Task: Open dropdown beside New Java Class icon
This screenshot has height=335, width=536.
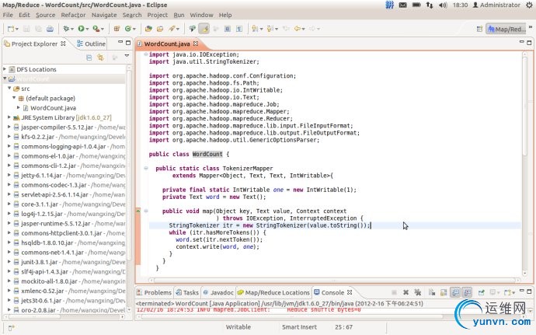Action: (x=134, y=29)
